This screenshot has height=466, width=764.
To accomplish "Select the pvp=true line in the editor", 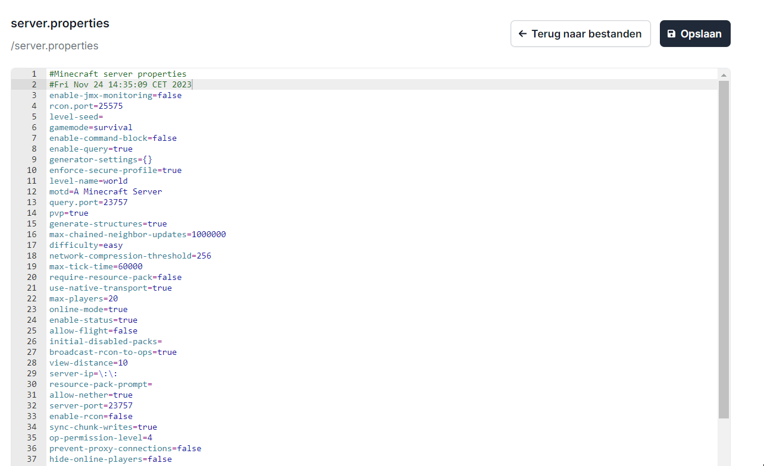I will (69, 213).
